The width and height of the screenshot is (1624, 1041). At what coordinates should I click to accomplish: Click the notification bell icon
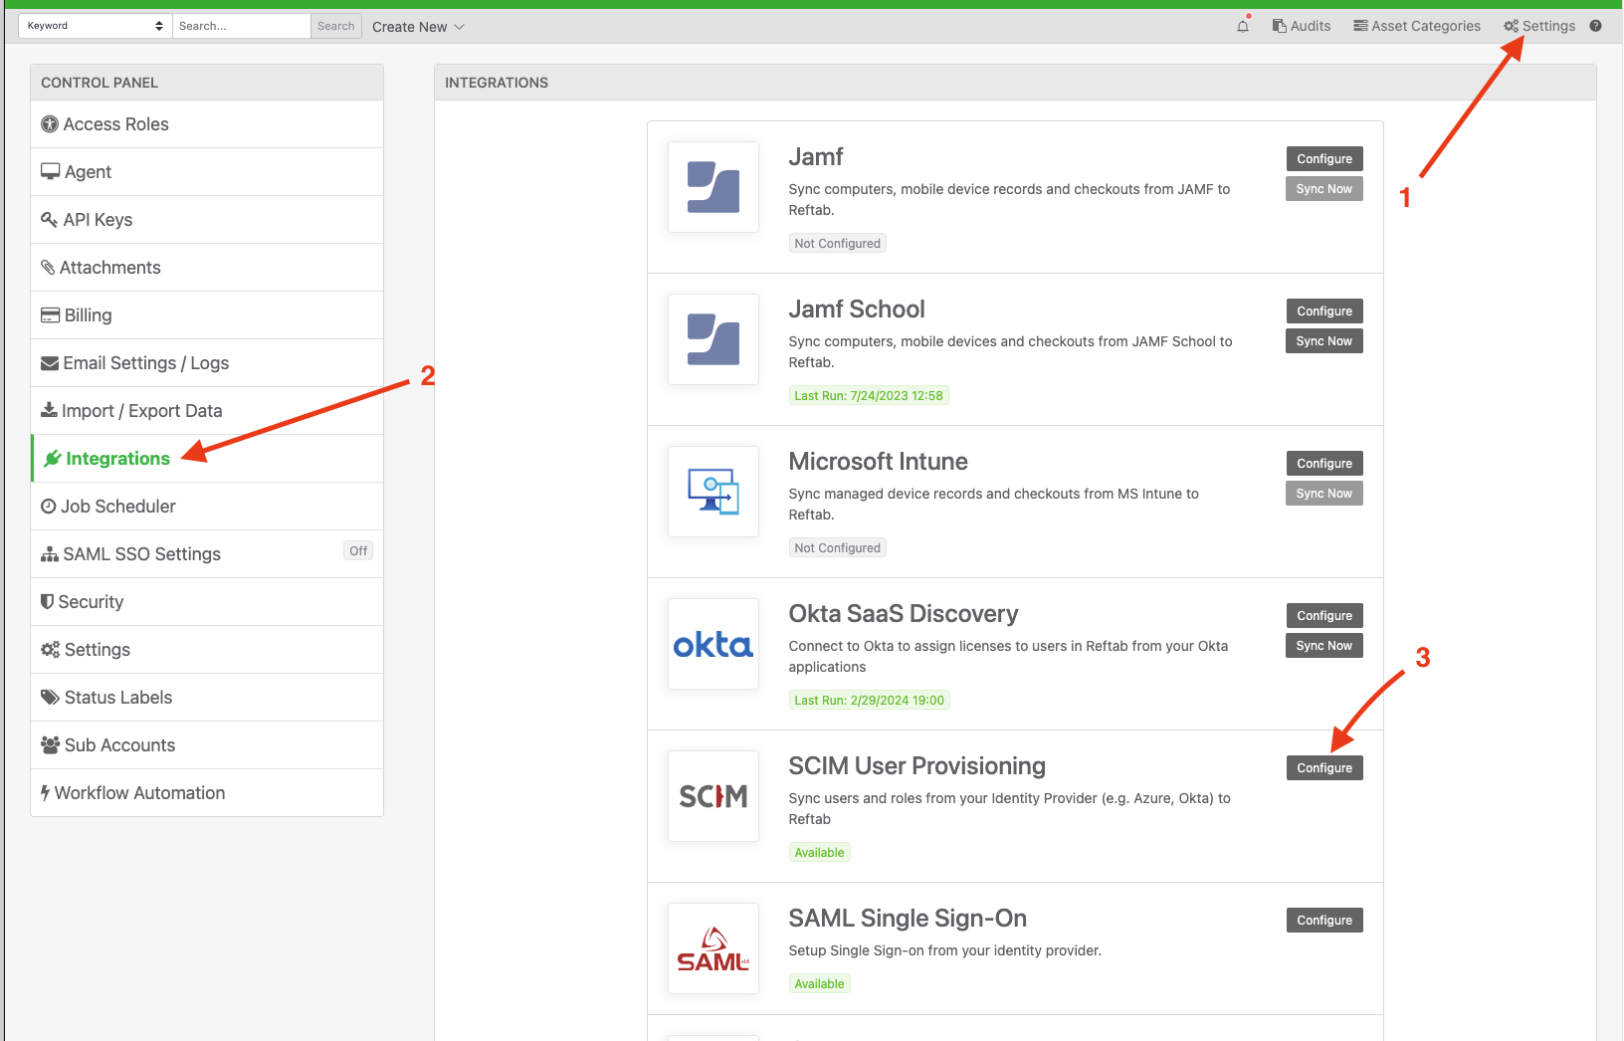coord(1241,26)
